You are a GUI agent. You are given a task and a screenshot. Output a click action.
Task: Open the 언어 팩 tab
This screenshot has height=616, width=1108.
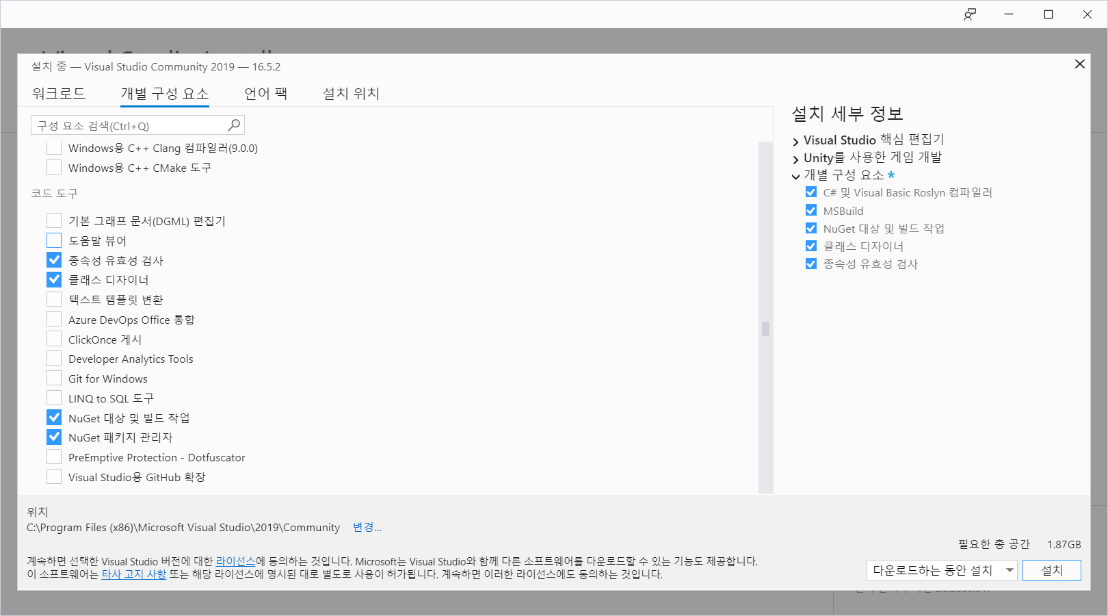[265, 93]
